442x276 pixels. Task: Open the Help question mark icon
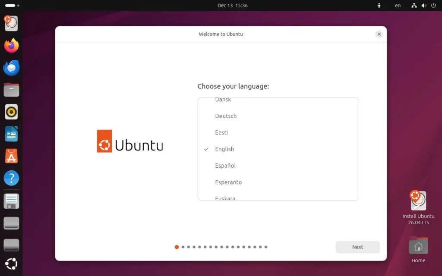pyautogui.click(x=11, y=178)
